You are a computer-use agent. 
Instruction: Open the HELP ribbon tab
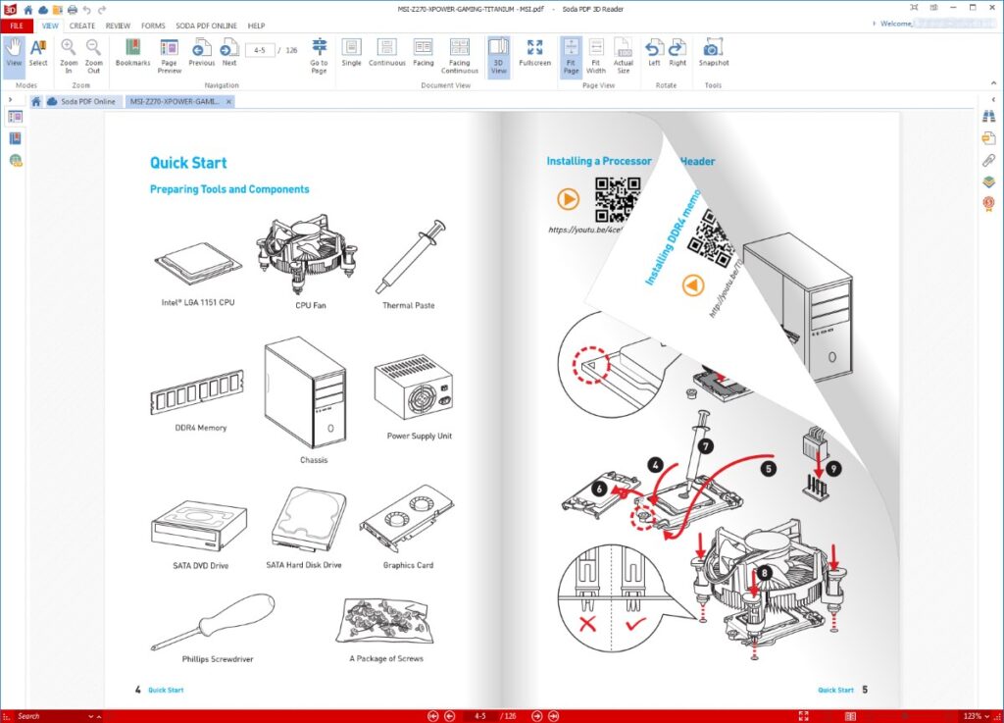pyautogui.click(x=256, y=26)
